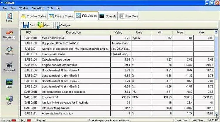Click the Max value 2491.25 cell
The height and width of the screenshot is (122, 220).
click(204, 97)
